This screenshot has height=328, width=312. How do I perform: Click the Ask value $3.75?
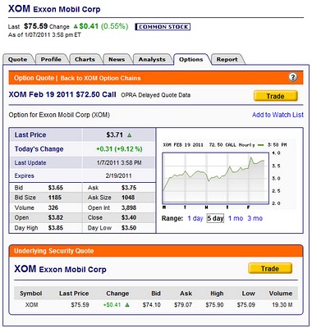[129, 188]
